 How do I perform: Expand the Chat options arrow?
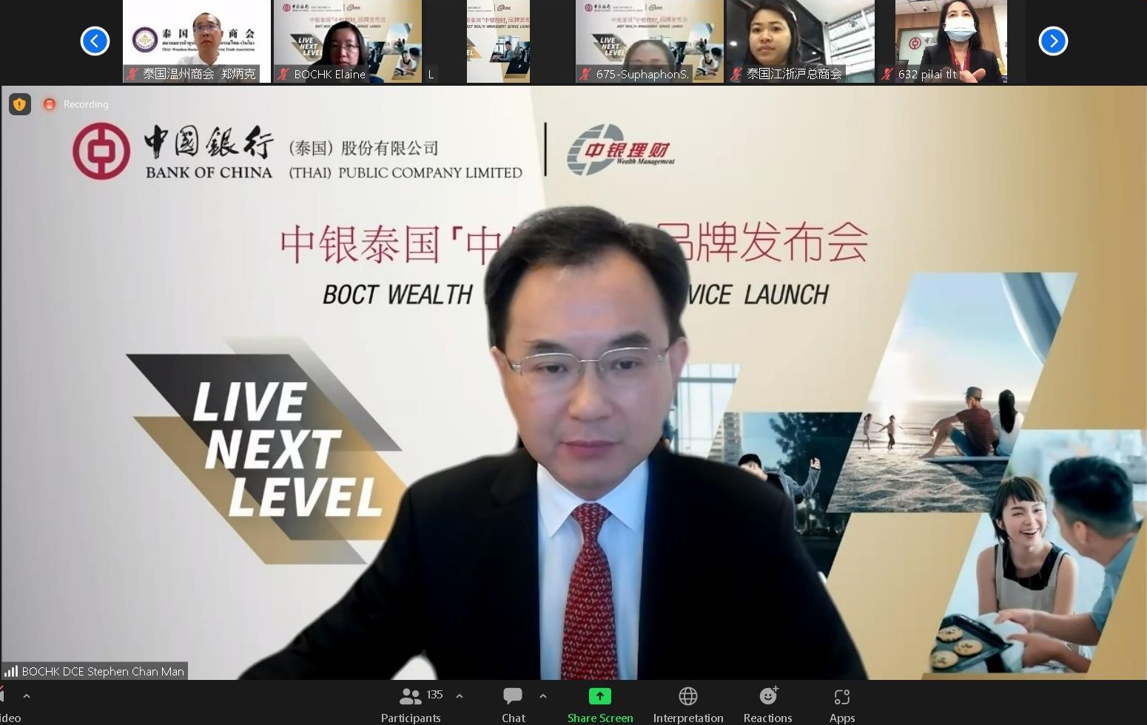pyautogui.click(x=543, y=696)
